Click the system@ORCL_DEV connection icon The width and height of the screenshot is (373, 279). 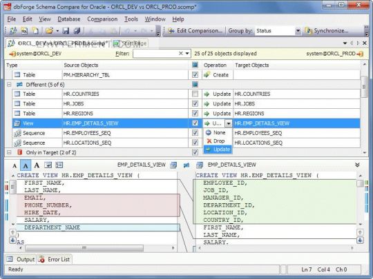[12, 54]
